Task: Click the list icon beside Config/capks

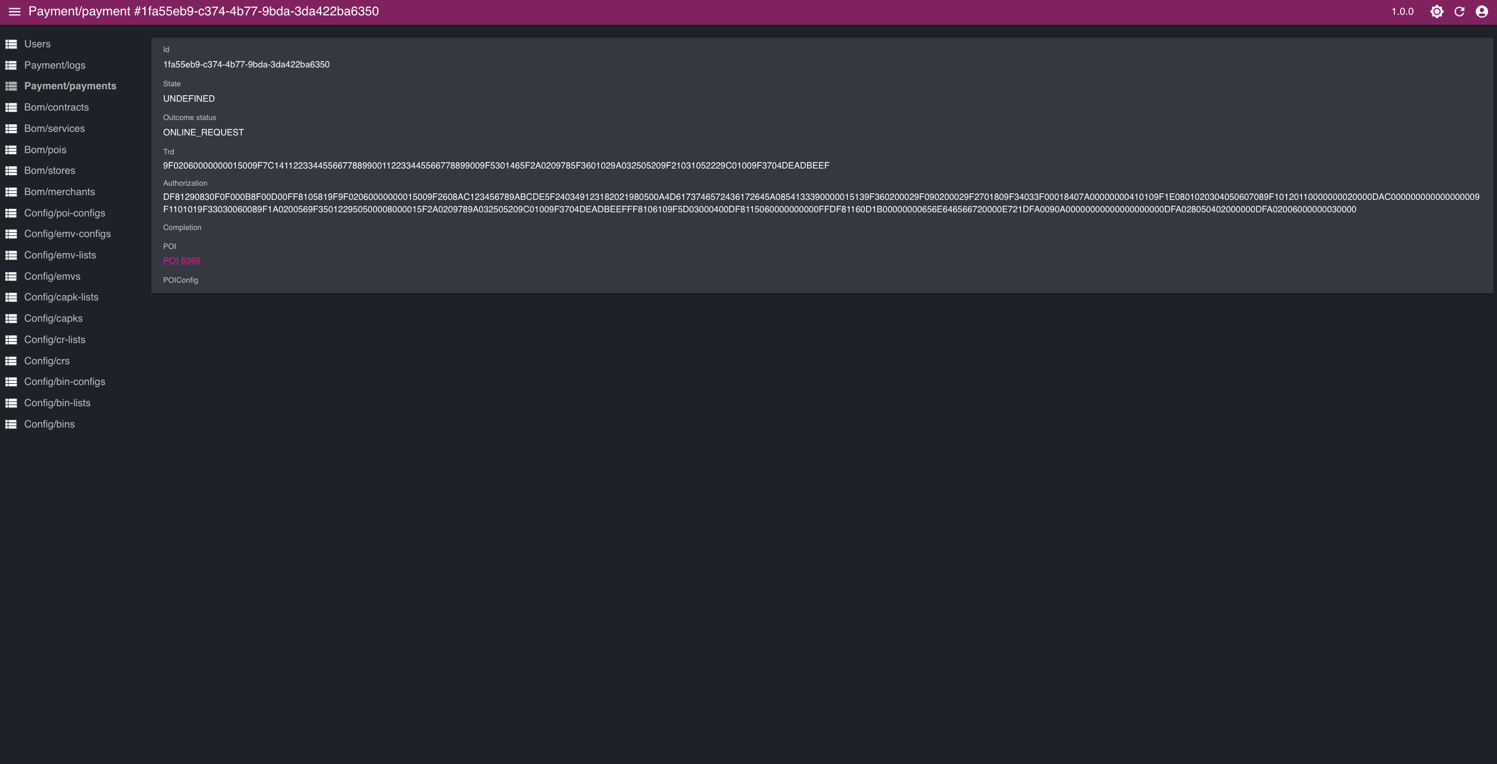Action: (x=11, y=318)
